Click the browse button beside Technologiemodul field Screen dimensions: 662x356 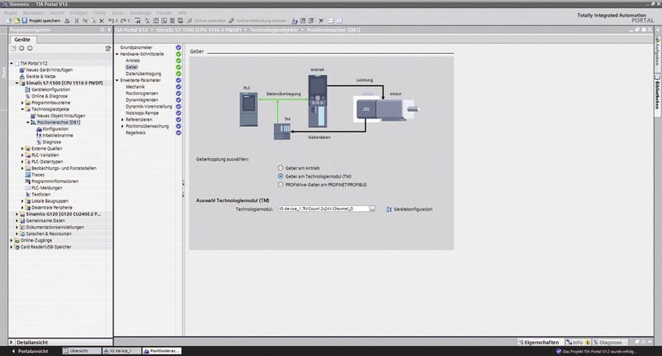(x=372, y=209)
